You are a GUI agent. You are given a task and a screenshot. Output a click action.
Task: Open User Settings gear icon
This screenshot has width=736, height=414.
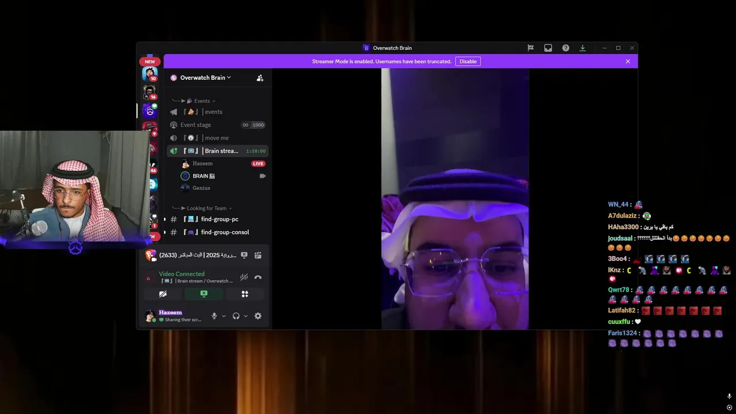pos(258,316)
